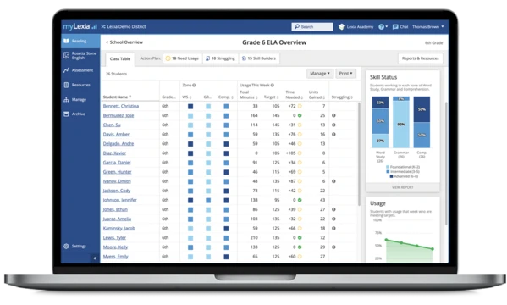
Task: Collapse the left sidebar arrow
Action: [95, 258]
